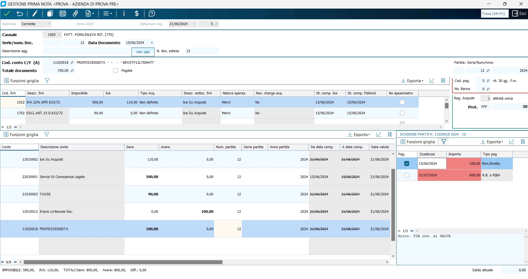Viewport: 528px width, 279px height.
Task: Select the pencil edit icon
Action: pyautogui.click(x=35, y=14)
